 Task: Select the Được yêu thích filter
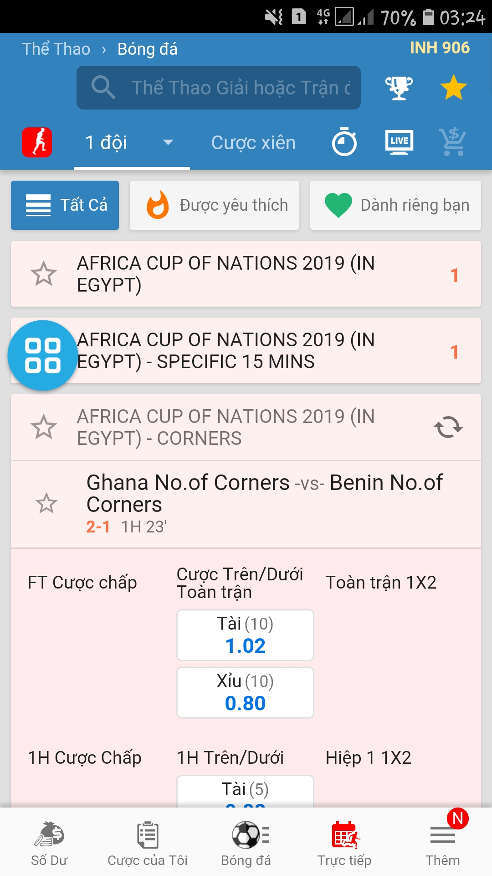pos(215,205)
